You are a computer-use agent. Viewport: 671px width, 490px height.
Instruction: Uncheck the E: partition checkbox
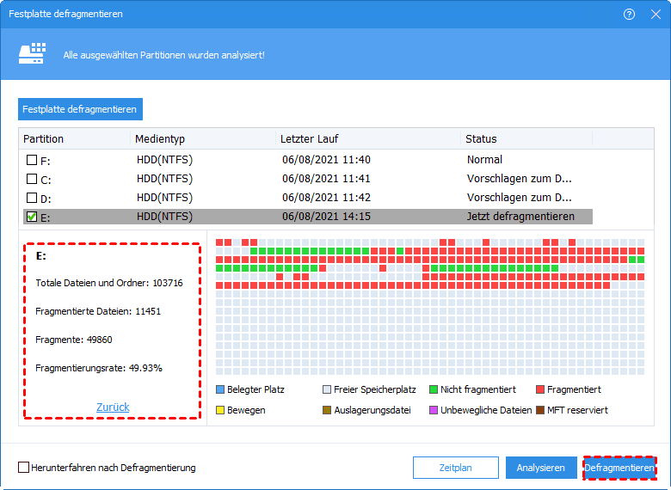pyautogui.click(x=32, y=217)
